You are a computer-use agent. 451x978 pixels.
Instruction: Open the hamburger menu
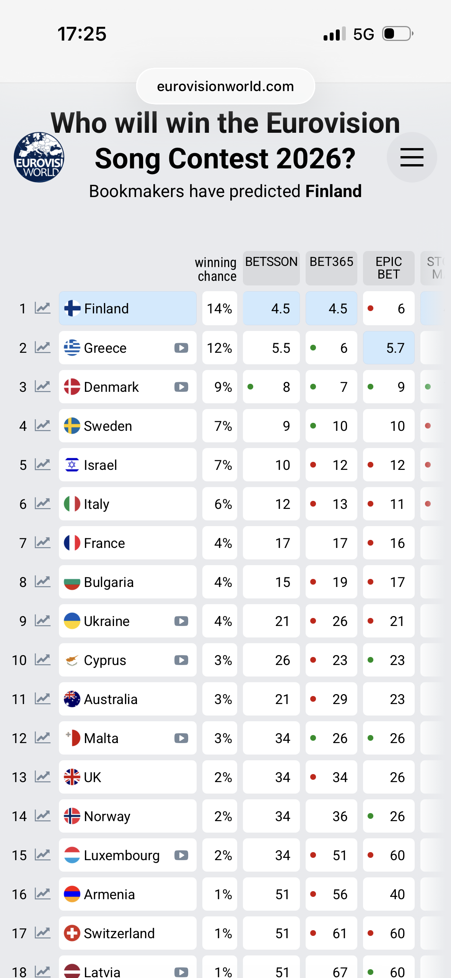412,157
